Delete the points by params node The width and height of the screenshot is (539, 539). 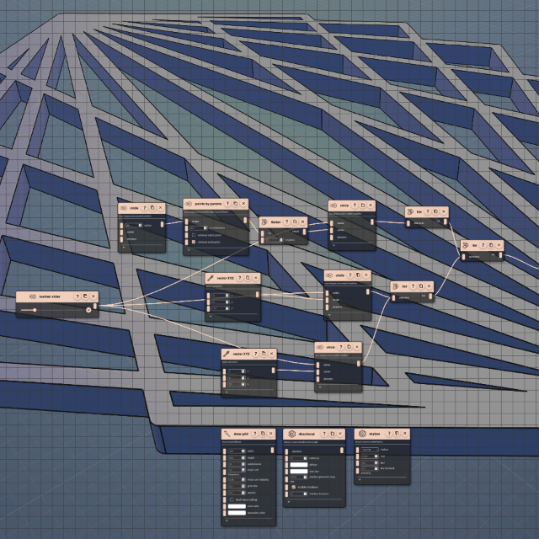[243, 204]
